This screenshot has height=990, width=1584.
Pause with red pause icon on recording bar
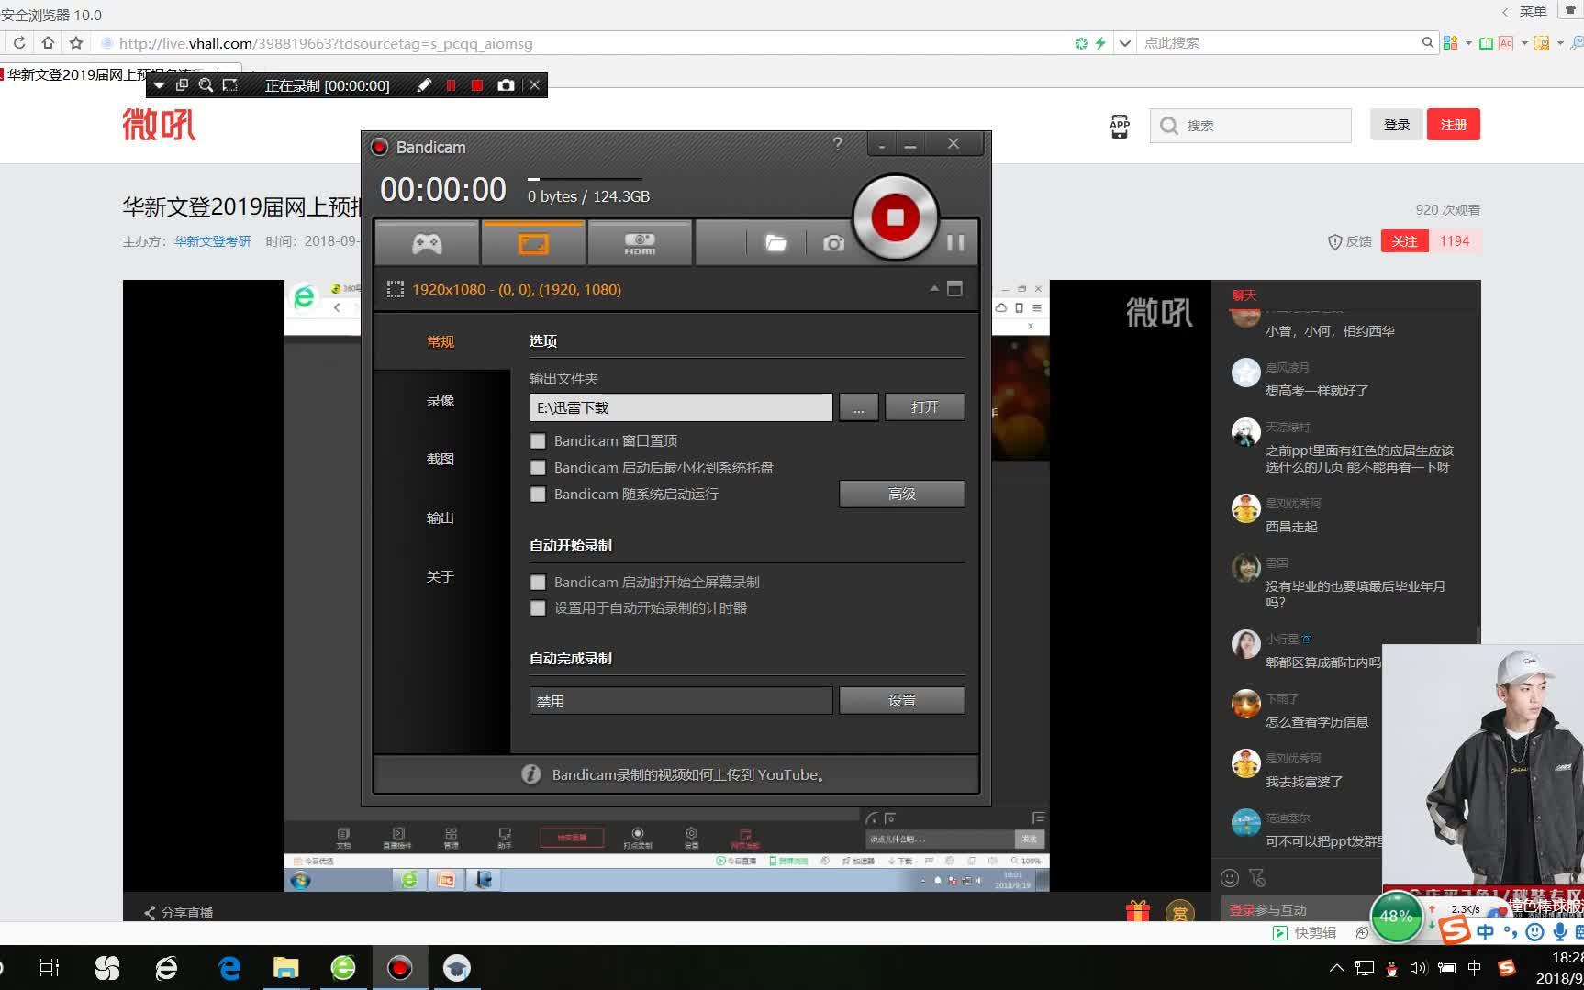point(451,85)
